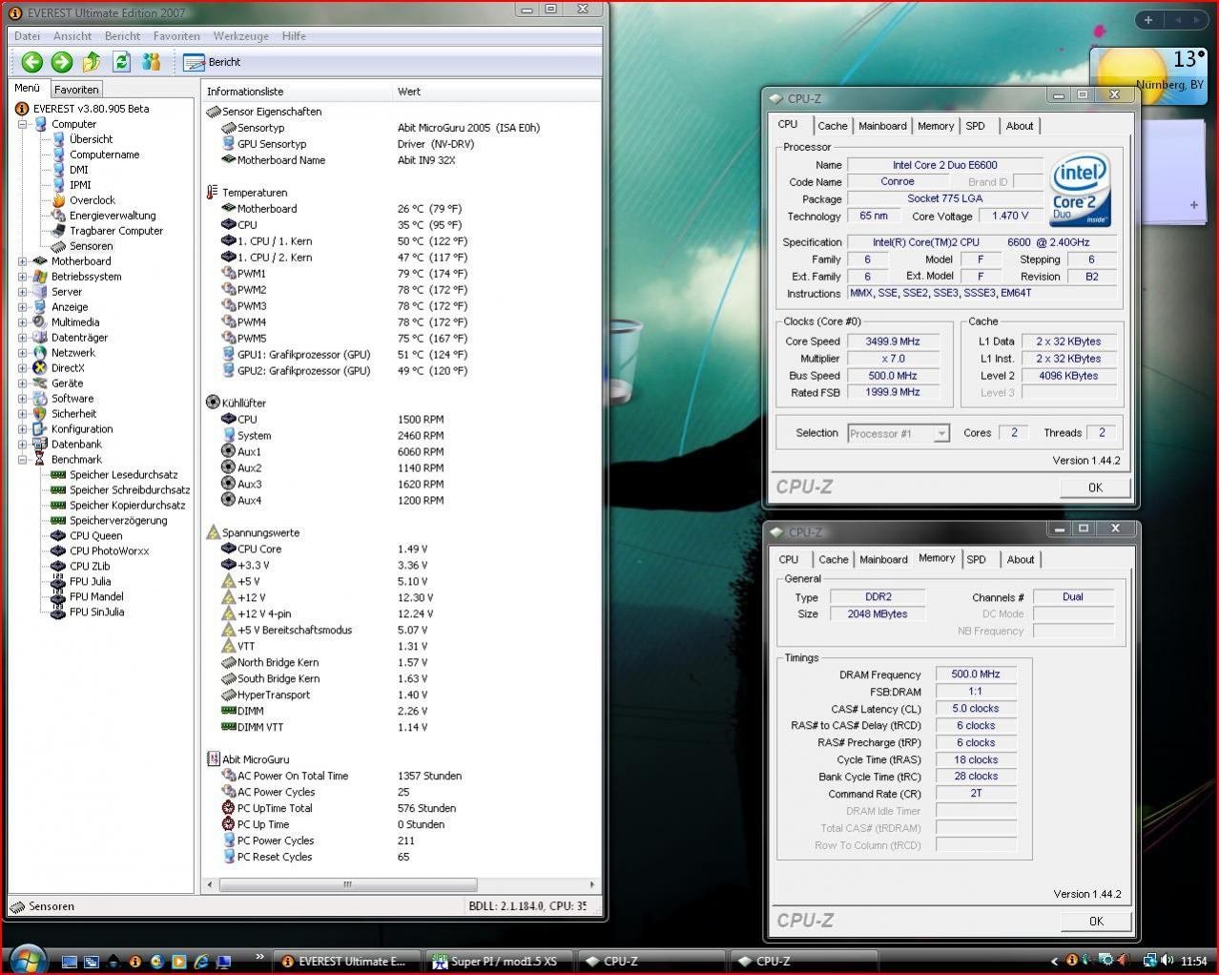This screenshot has width=1219, height=975.
Task: Select the Sensoren tree item
Action: [91, 246]
